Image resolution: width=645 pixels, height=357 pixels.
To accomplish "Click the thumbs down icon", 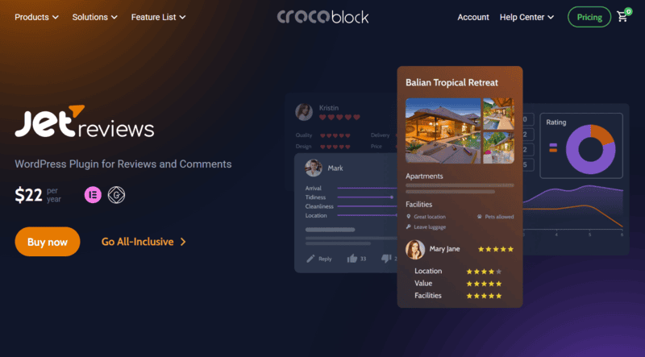I will pos(386,259).
